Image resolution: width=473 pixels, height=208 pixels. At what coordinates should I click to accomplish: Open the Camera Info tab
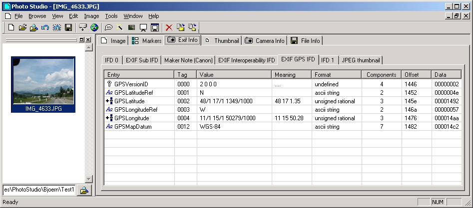pos(265,41)
